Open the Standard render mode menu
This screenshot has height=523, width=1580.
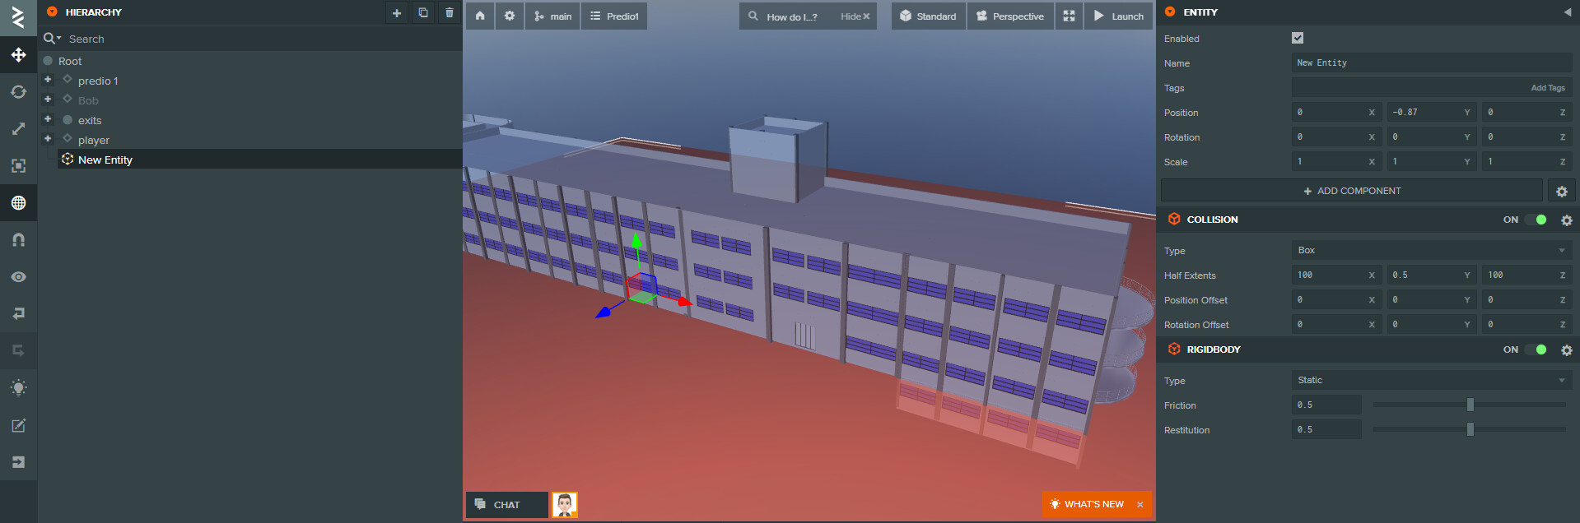click(928, 16)
